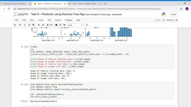Switch to the Task 5 EDA on dataset tab
This screenshot has height=107, width=191.
tap(84, 4)
